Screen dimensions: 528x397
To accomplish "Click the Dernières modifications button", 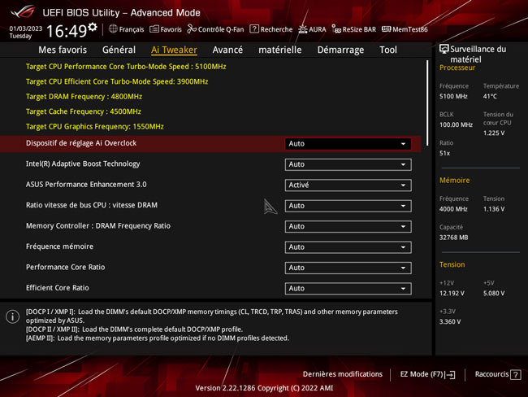I will point(342,374).
